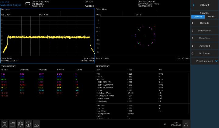Click the Bandwidth 20M/100RB readout
This screenshot has height=128, width=219.
(x=148, y=4)
